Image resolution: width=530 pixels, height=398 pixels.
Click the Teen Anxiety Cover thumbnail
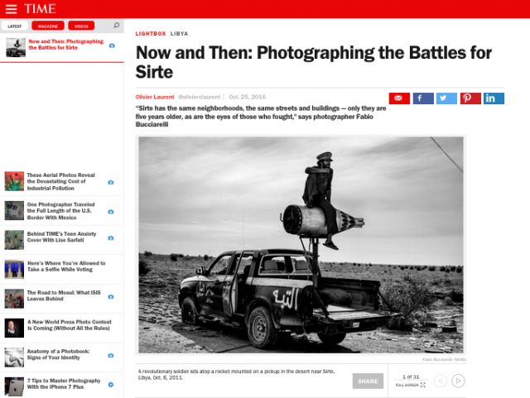(14, 240)
